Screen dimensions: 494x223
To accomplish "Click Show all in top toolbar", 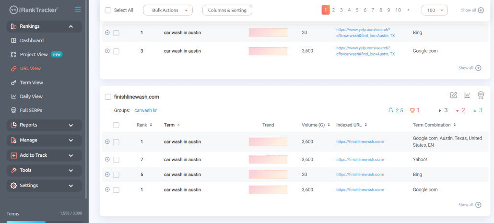I will tap(472, 10).
